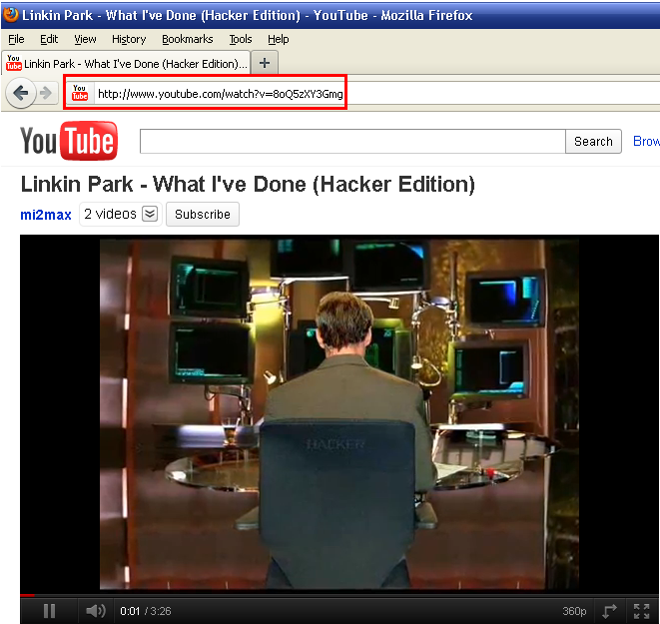Viewport: 660px width, 624px height.
Task: Click the forward navigation arrow
Action: [x=46, y=93]
